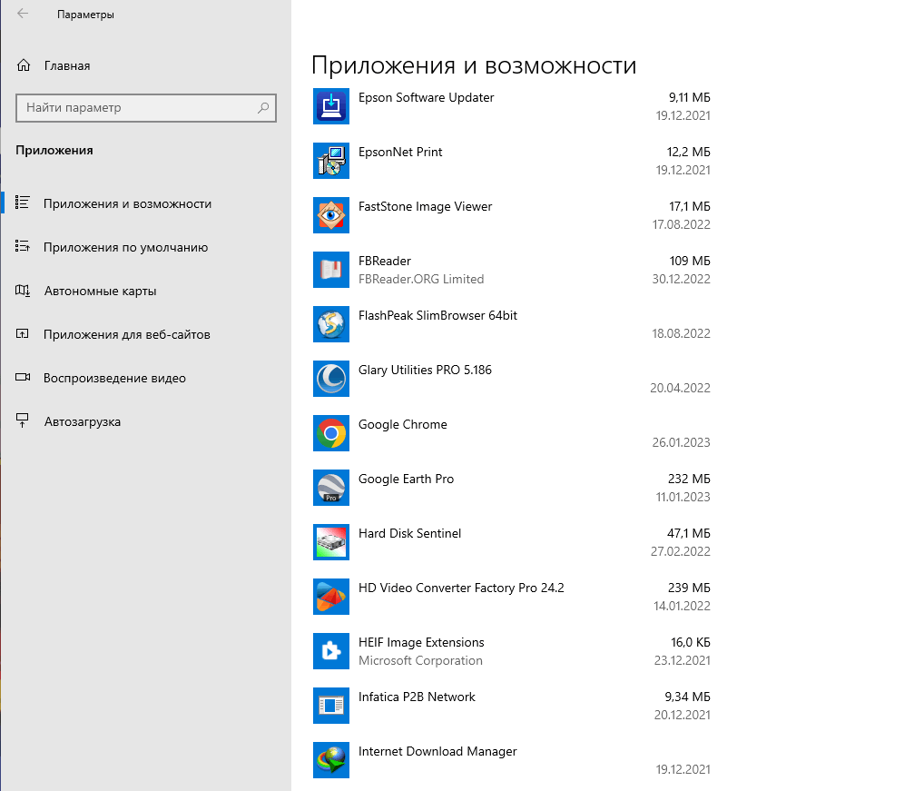The image size is (904, 791).
Task: Select Hard Disk Sentinel entry name
Action: 409,534
